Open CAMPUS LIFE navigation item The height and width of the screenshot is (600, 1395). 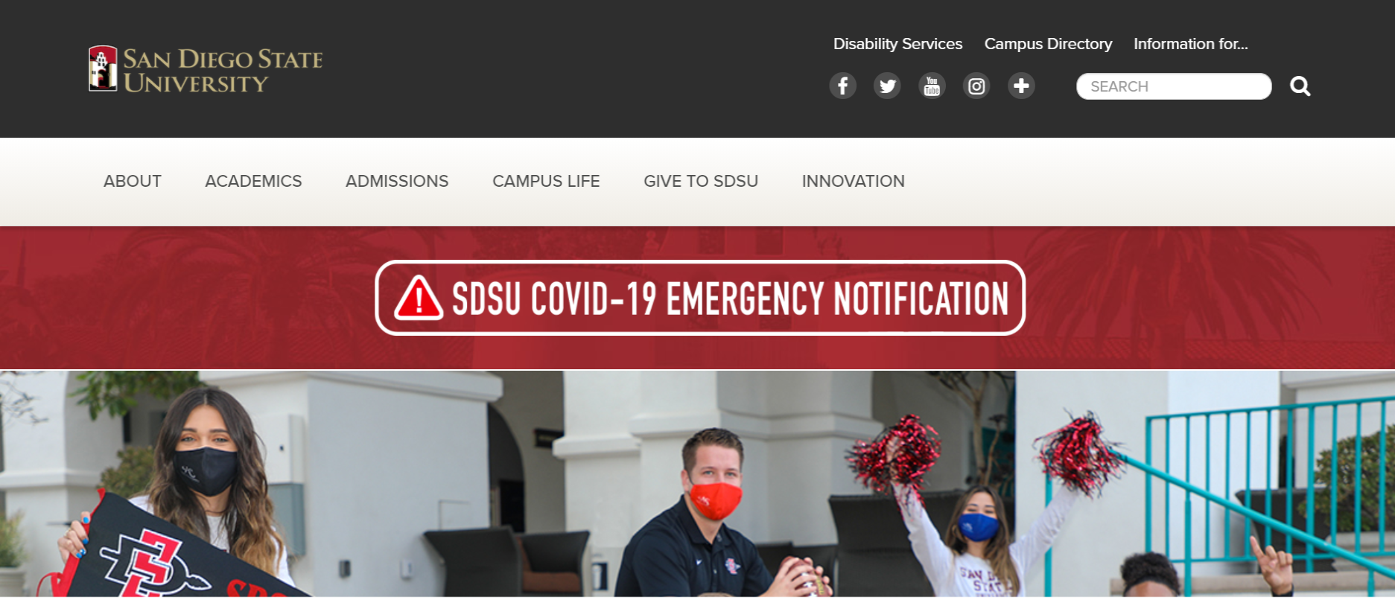click(546, 181)
